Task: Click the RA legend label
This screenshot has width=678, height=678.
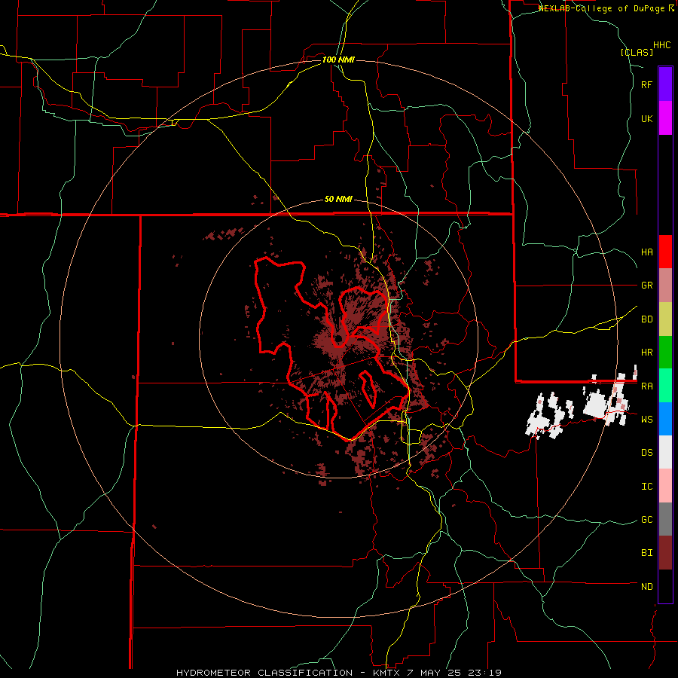Action: (646, 386)
